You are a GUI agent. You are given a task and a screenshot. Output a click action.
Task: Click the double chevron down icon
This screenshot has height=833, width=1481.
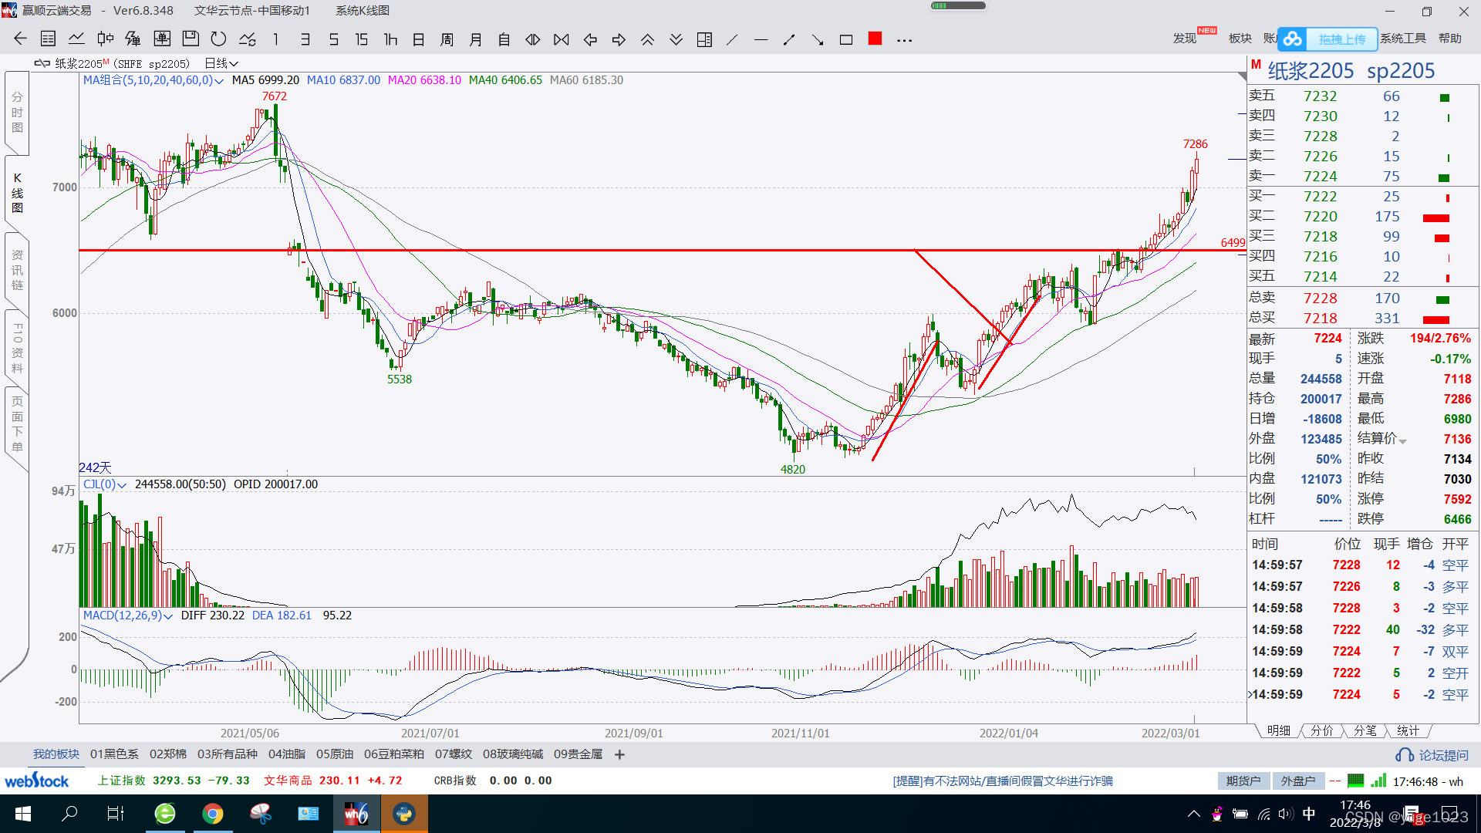[x=676, y=39]
